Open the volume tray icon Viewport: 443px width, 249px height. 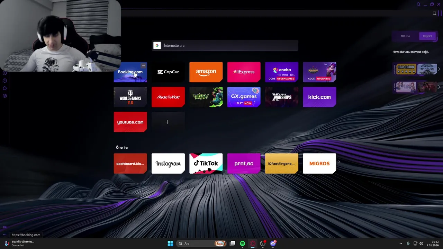click(421, 243)
